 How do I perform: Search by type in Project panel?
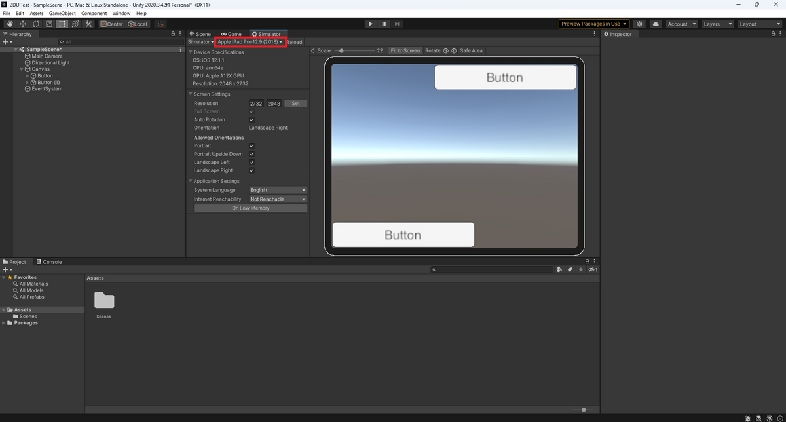pos(559,269)
